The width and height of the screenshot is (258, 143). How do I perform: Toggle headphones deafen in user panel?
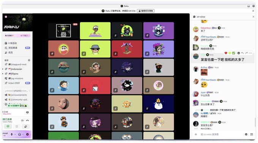point(20,134)
